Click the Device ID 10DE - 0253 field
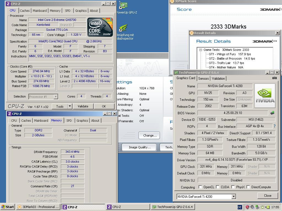 pos(207,120)
